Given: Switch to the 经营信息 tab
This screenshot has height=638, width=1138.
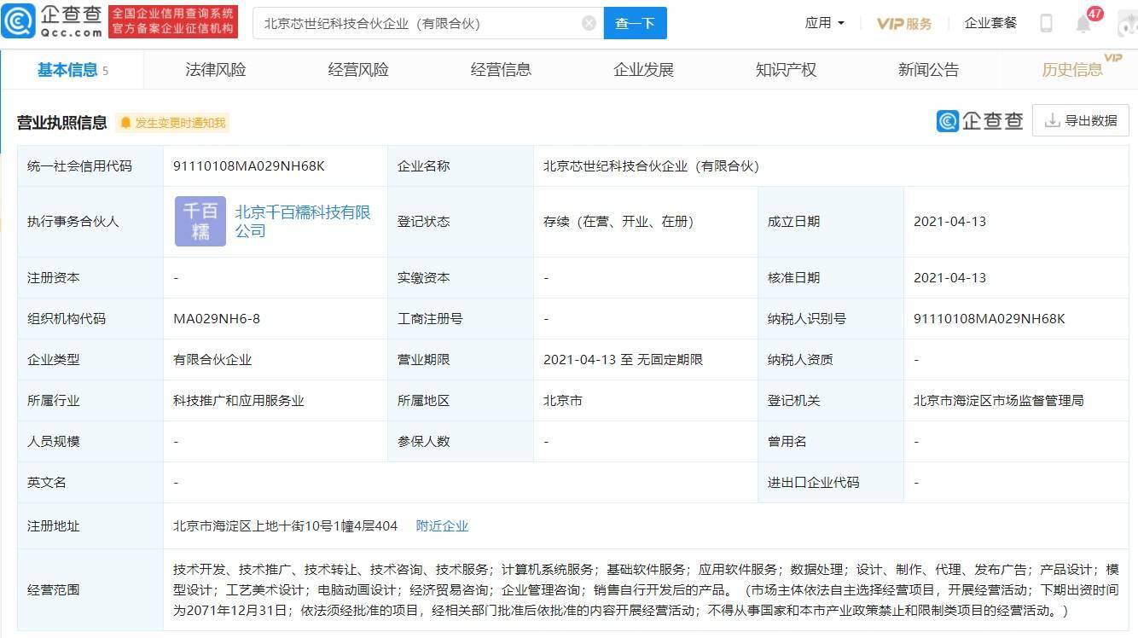Looking at the screenshot, I should pyautogui.click(x=501, y=70).
